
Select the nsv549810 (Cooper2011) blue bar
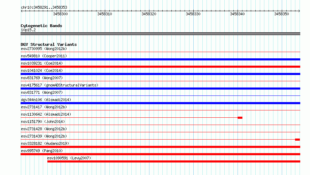[160, 59]
